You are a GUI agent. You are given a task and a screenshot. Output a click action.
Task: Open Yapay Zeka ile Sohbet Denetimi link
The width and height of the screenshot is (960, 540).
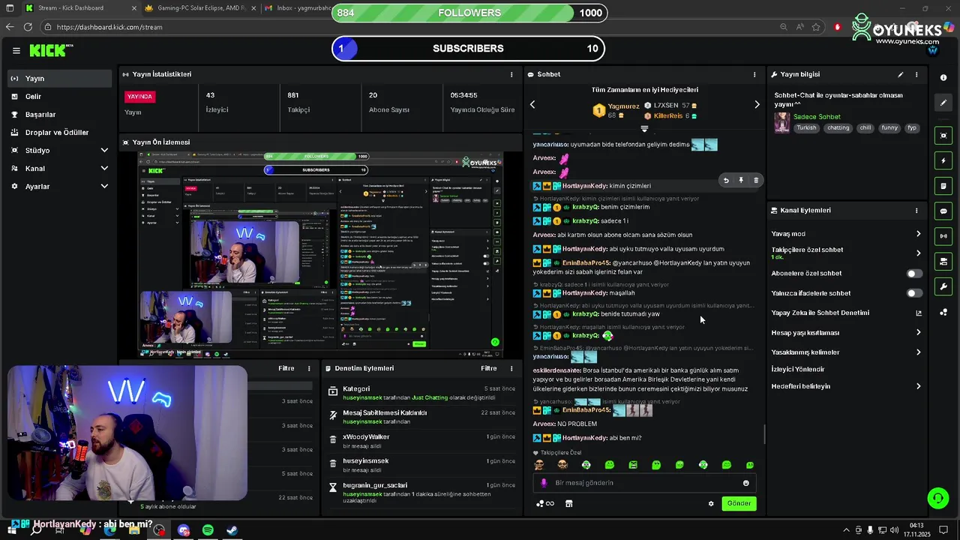pyautogui.click(x=847, y=313)
